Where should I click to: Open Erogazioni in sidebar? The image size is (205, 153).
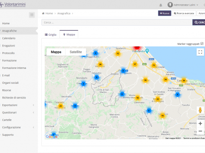coord(8,46)
